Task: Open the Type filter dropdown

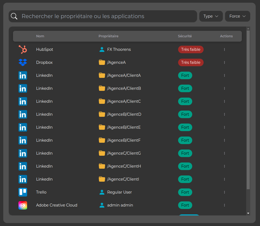Action: 211,16
